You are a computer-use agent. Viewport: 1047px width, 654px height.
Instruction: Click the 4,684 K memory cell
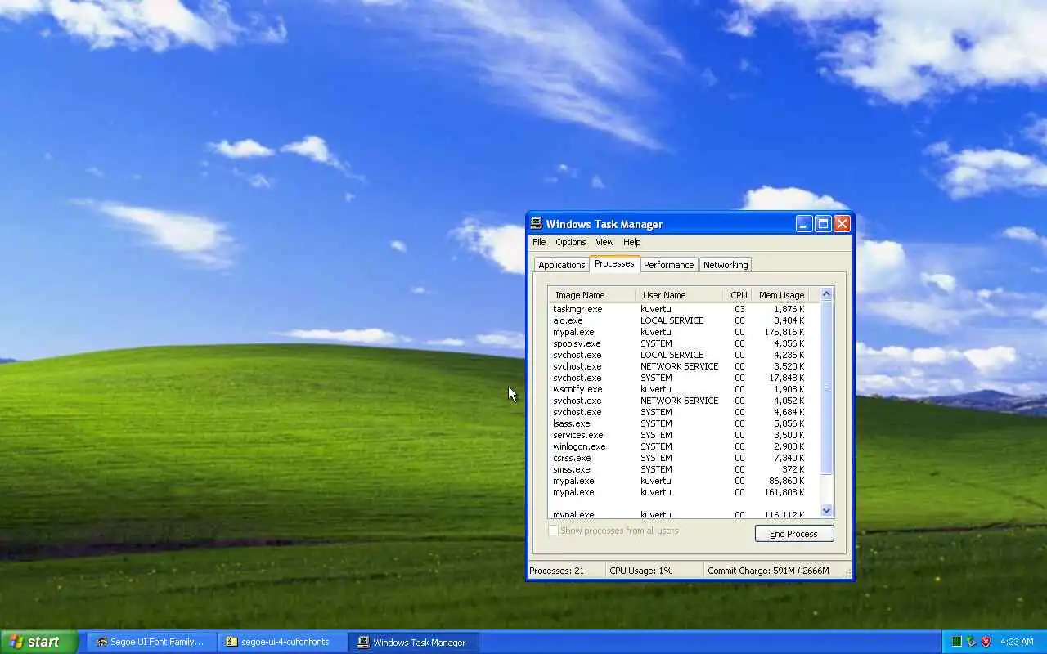(789, 412)
